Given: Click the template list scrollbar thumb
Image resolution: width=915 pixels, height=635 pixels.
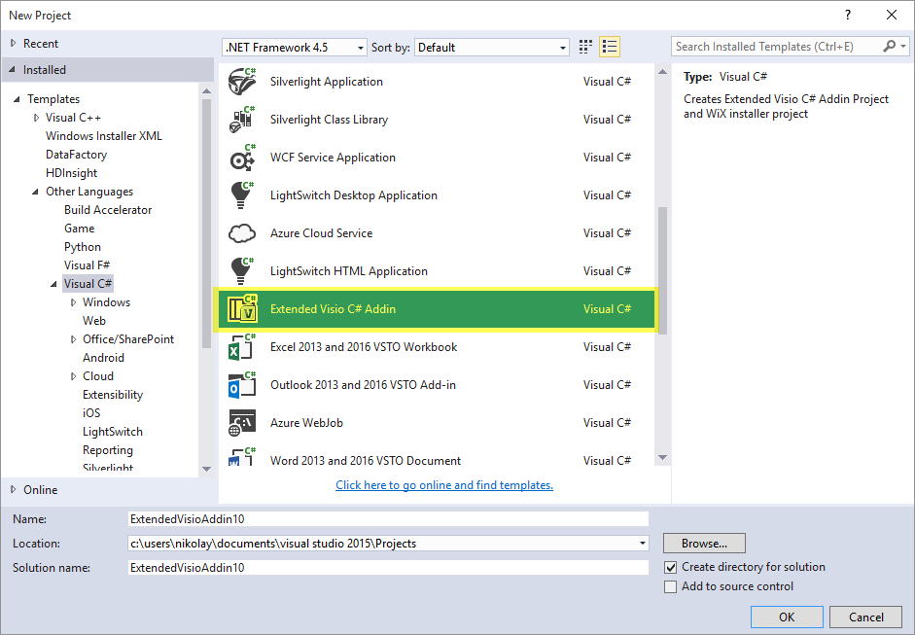Looking at the screenshot, I should click(662, 270).
